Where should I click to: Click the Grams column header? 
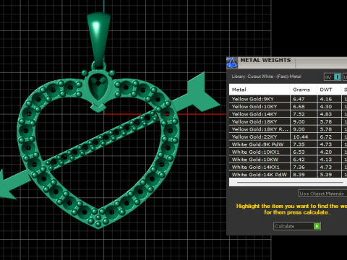coord(303,90)
